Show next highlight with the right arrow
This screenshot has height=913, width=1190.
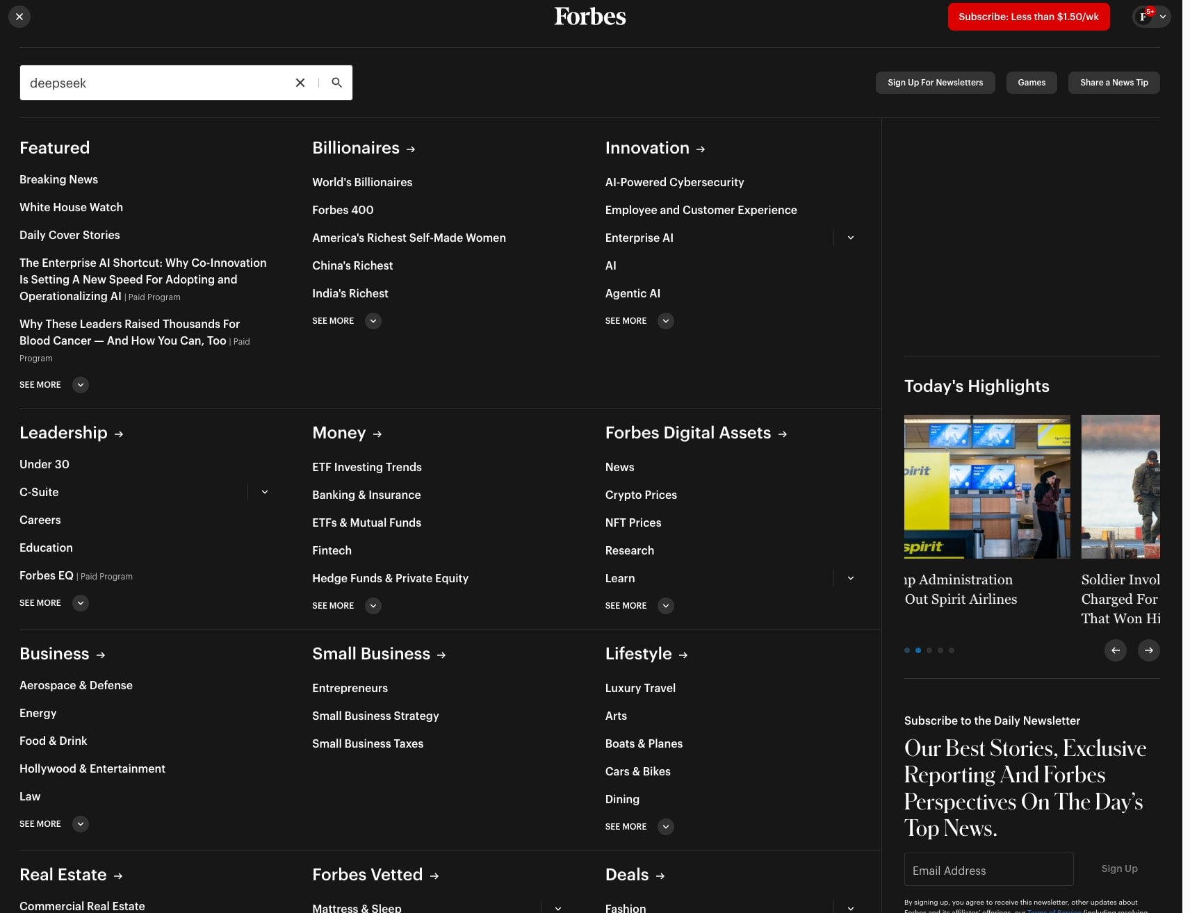[1149, 650]
